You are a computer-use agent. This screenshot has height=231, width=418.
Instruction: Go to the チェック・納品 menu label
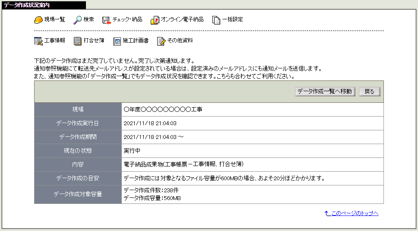[x=127, y=19]
